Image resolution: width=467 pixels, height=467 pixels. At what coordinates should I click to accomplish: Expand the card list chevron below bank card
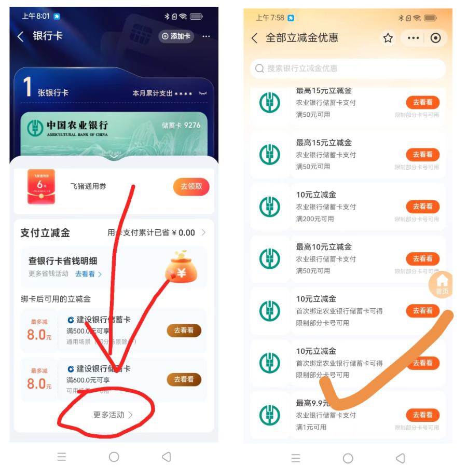pyautogui.click(x=114, y=156)
